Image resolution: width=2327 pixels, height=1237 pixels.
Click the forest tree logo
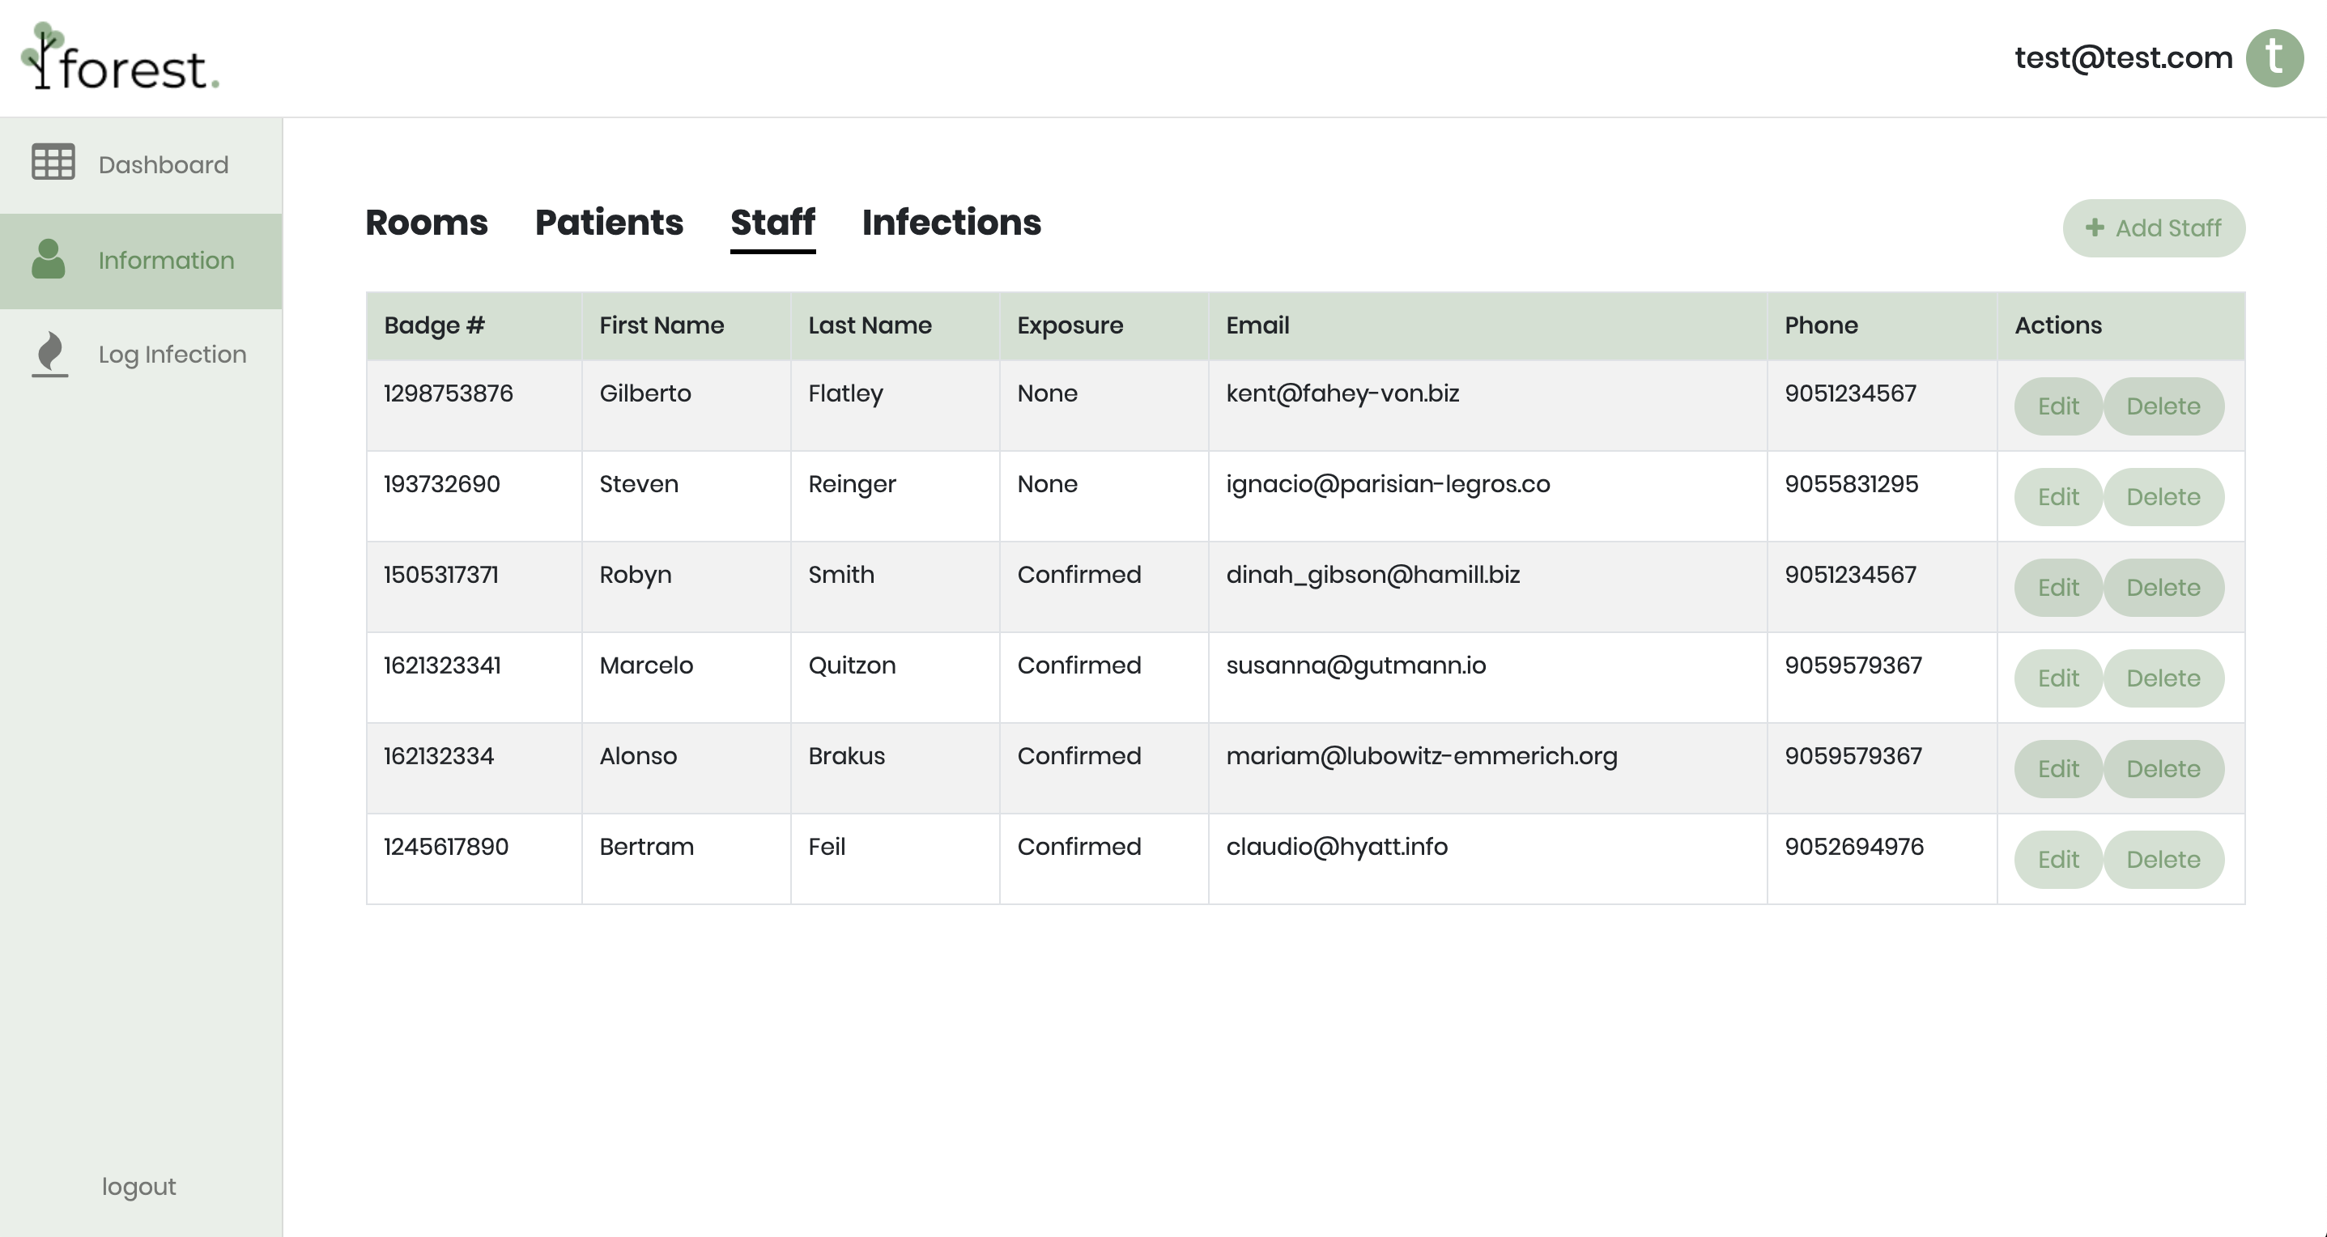coord(42,56)
